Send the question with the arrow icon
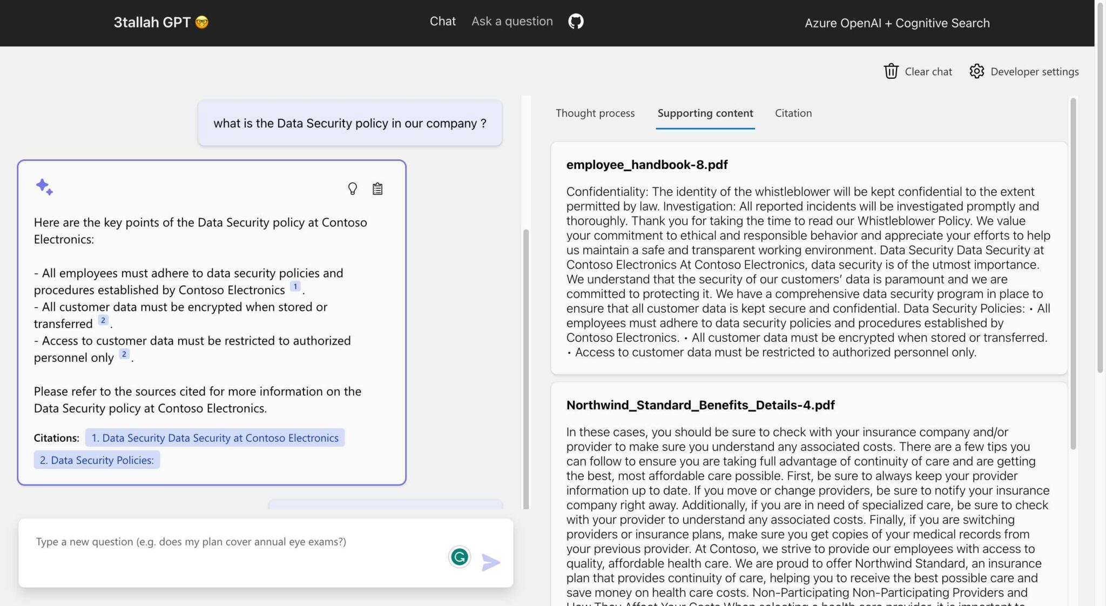 (x=490, y=562)
